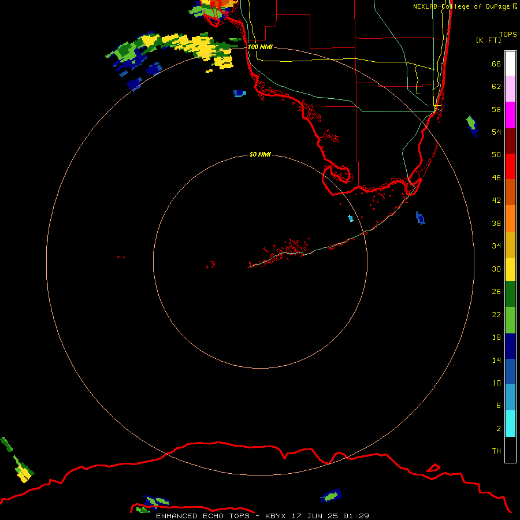Click the 'TOPS' legend heading

[508, 35]
